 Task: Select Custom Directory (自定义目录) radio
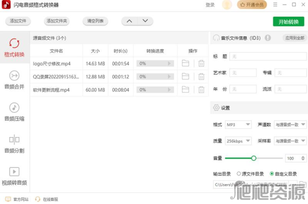272,173
